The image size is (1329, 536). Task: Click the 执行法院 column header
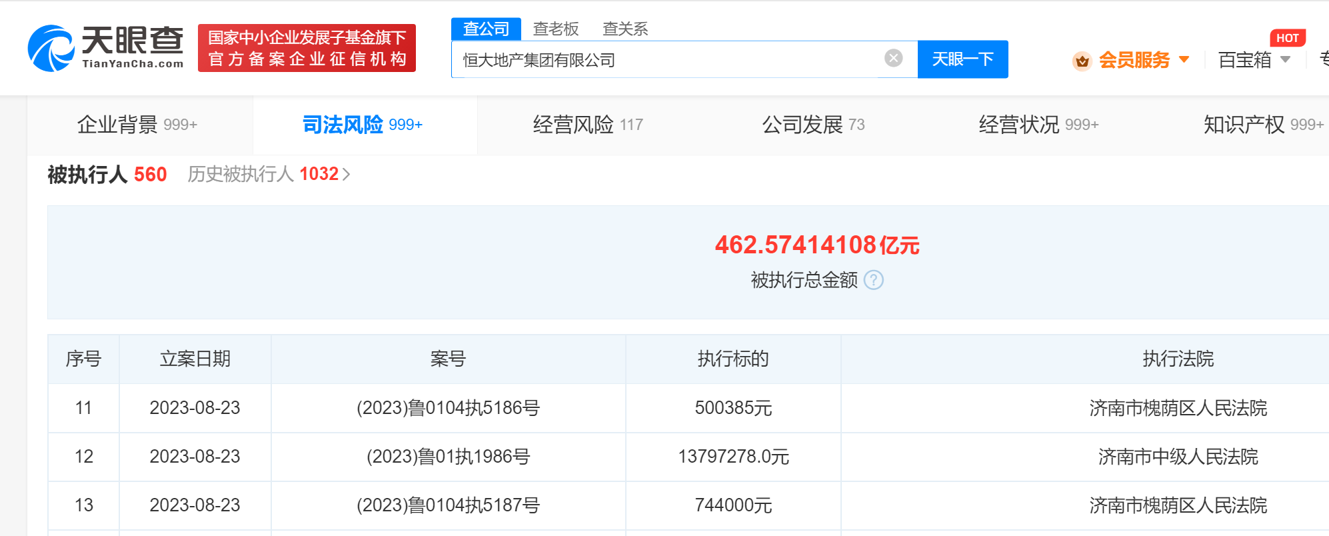pos(1178,359)
